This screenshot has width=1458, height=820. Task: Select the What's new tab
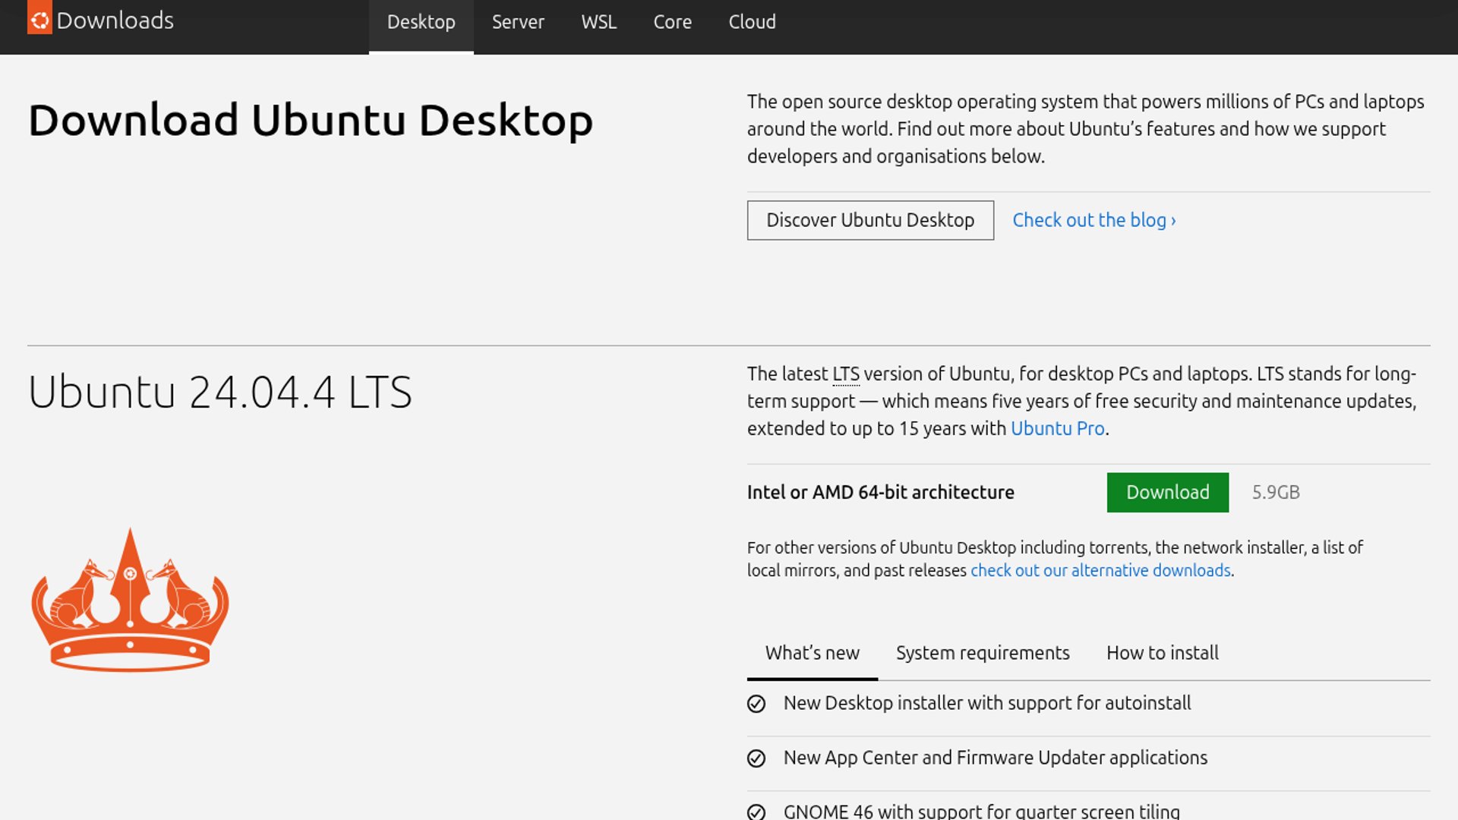pos(812,653)
